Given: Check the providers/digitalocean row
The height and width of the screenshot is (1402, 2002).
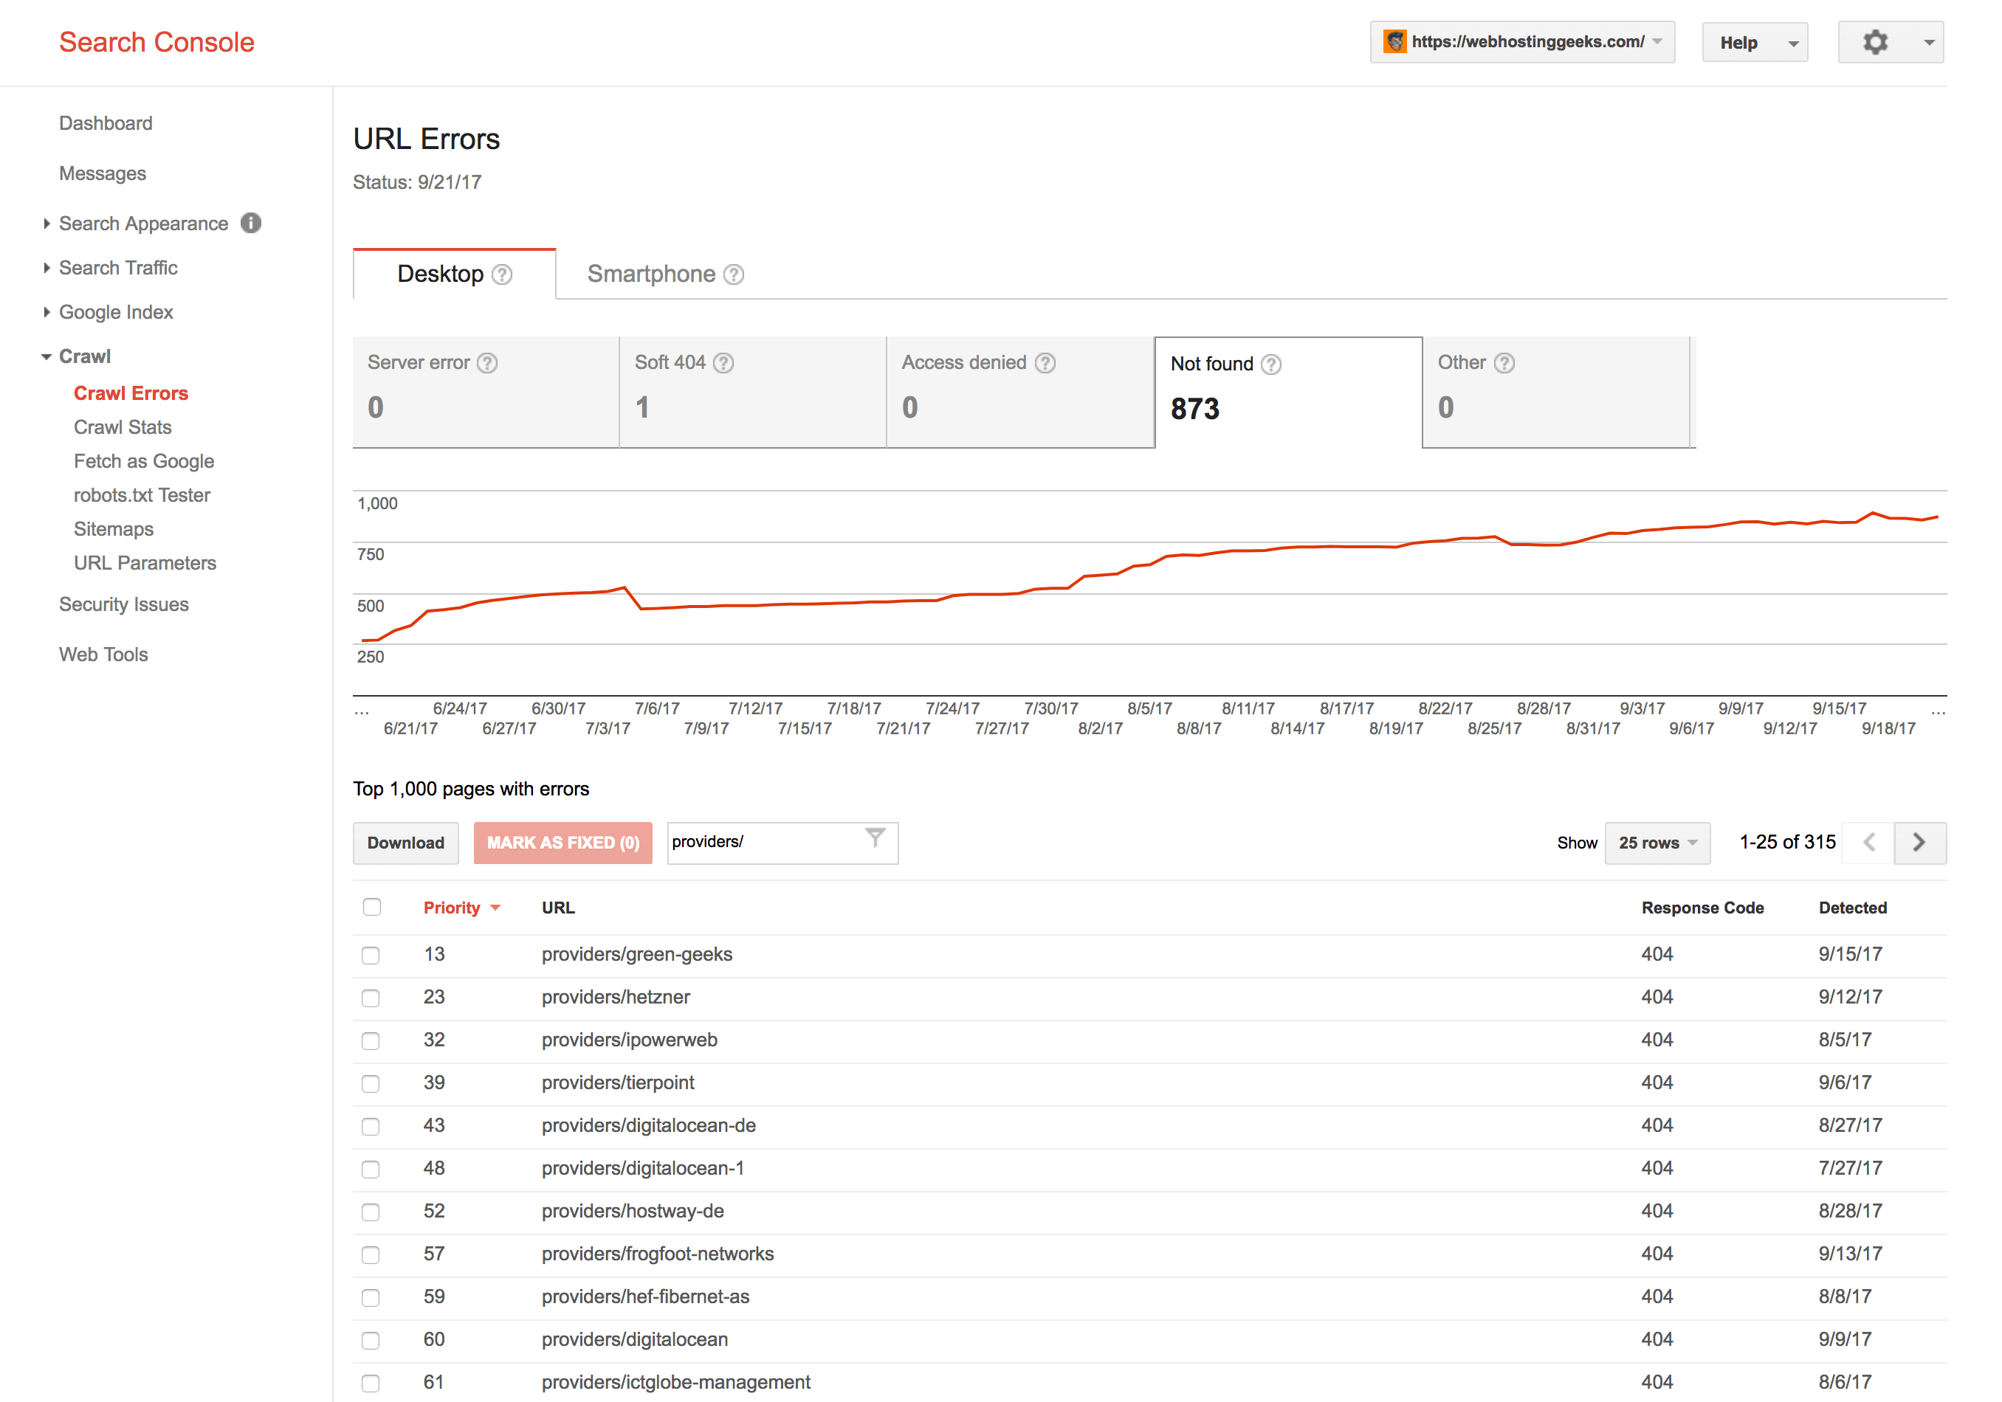Looking at the screenshot, I should 371,1340.
